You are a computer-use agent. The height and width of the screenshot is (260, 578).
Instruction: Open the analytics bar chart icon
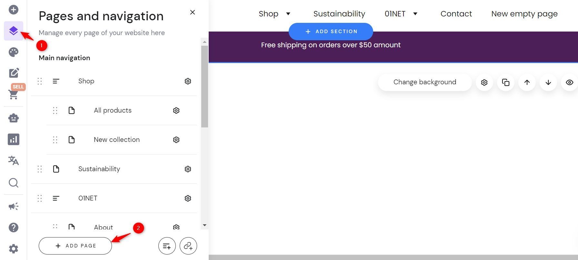(x=14, y=139)
